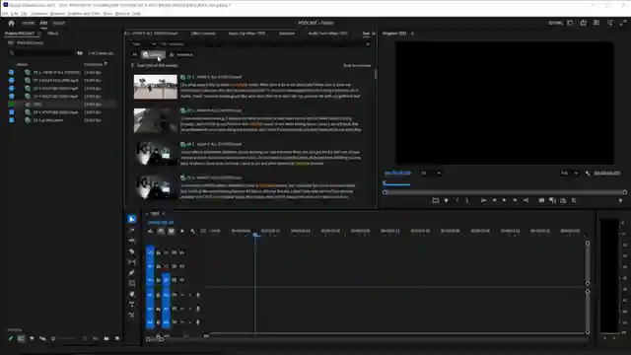Viewport: 631px width, 355px height.
Task: Open the Workspaces icon at top right
Action: [x=570, y=23]
